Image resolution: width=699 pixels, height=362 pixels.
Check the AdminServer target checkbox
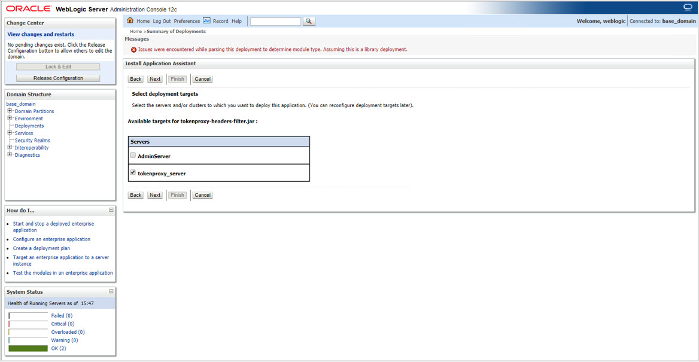[133, 156]
